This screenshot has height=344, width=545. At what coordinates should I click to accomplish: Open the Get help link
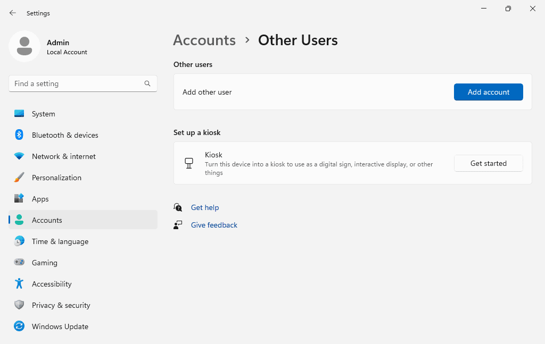point(205,207)
